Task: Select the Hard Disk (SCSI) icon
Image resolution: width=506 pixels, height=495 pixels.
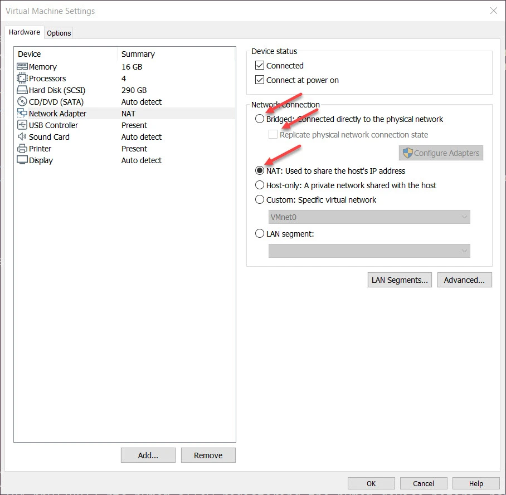Action: (x=22, y=90)
